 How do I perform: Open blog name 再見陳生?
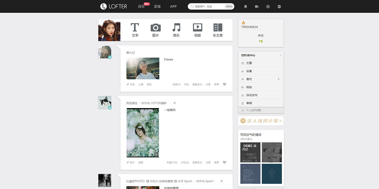coord(132,103)
